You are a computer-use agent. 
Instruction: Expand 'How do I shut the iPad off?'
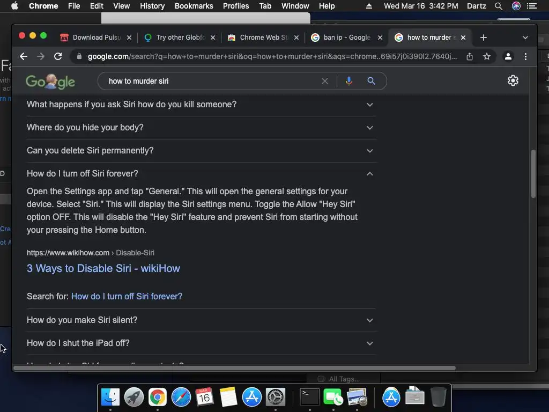coord(202,343)
